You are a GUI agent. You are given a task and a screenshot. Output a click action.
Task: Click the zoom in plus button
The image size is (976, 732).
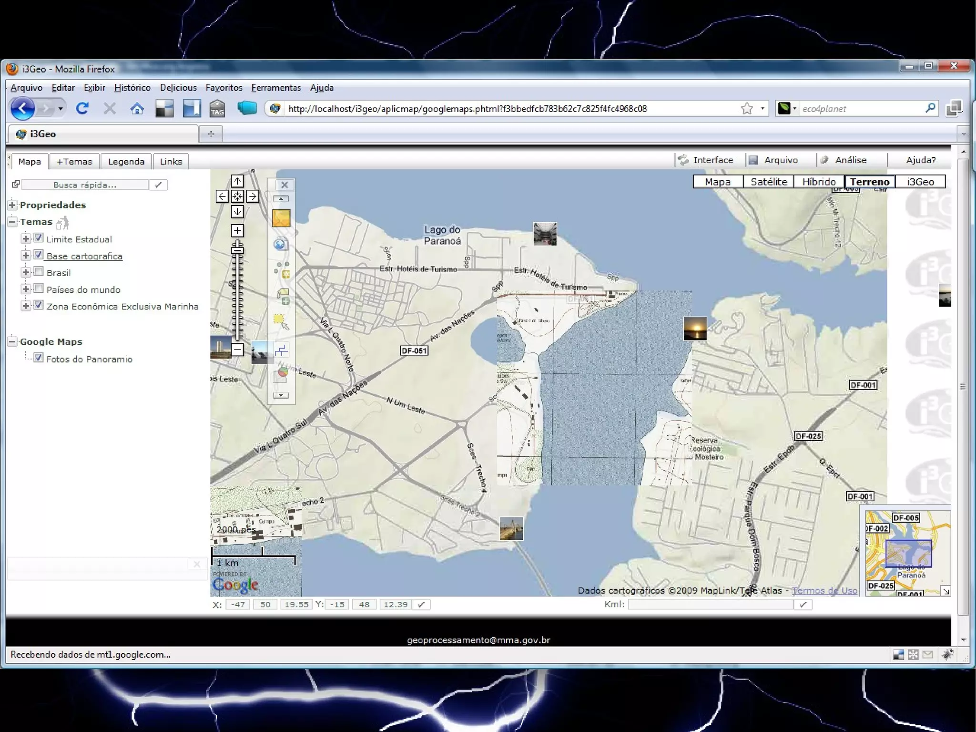click(237, 231)
